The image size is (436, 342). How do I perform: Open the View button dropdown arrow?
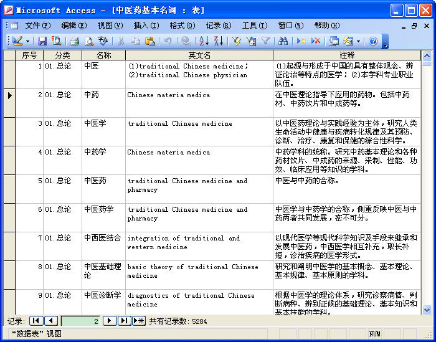point(28,41)
